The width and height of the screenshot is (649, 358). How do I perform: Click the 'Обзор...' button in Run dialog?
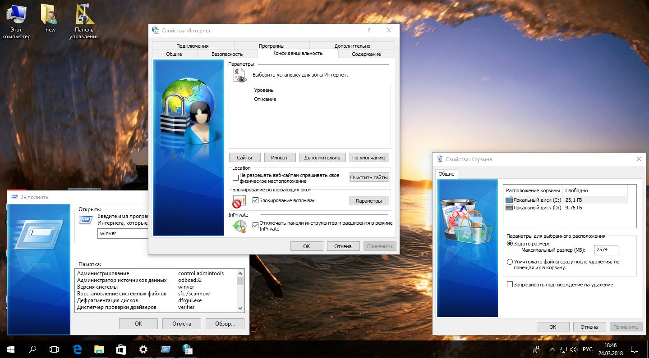(225, 323)
